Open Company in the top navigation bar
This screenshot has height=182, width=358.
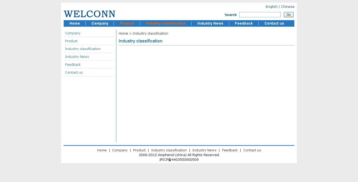pyautogui.click(x=100, y=24)
